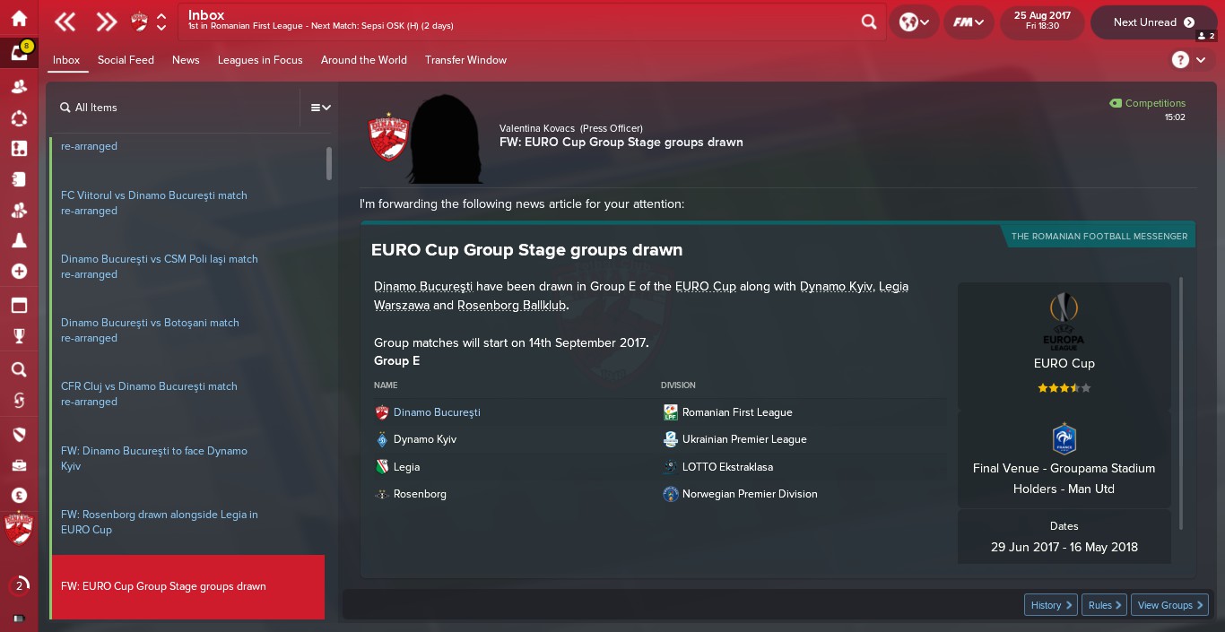1225x632 pixels.
Task: Open the Home icon in the sidebar
Action: click(x=19, y=19)
